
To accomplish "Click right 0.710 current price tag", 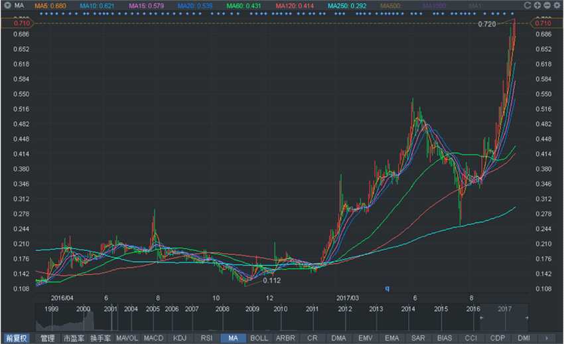I will click(546, 23).
